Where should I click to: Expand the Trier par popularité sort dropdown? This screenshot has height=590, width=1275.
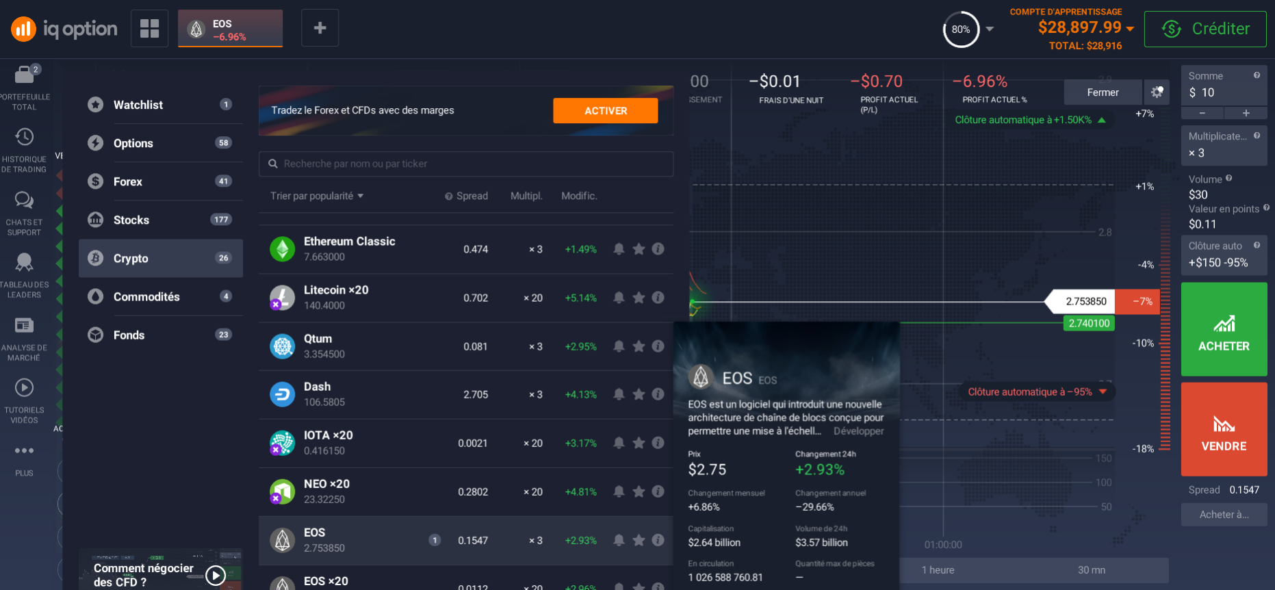(x=317, y=196)
